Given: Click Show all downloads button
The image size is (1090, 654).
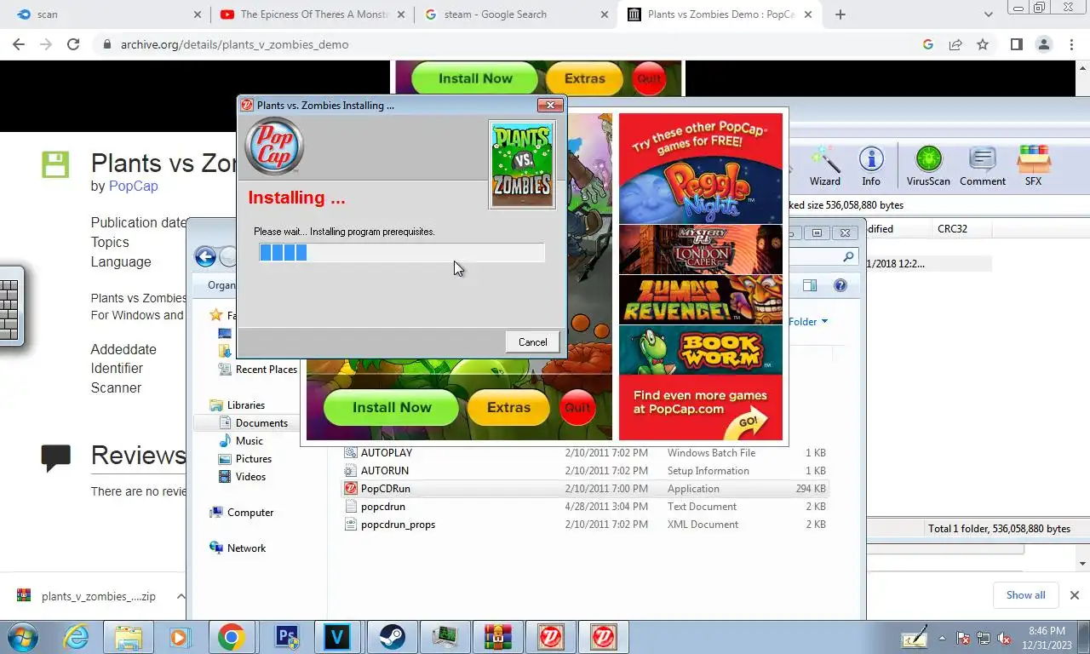Looking at the screenshot, I should 1025,595.
